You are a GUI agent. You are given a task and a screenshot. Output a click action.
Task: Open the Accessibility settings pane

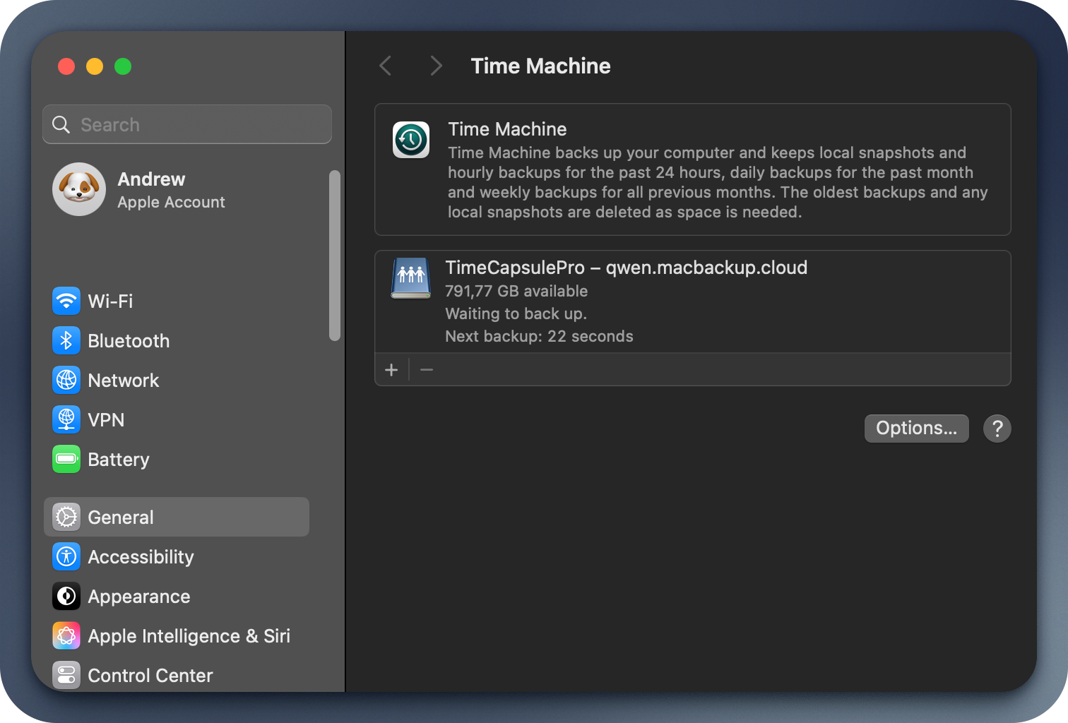[177, 557]
